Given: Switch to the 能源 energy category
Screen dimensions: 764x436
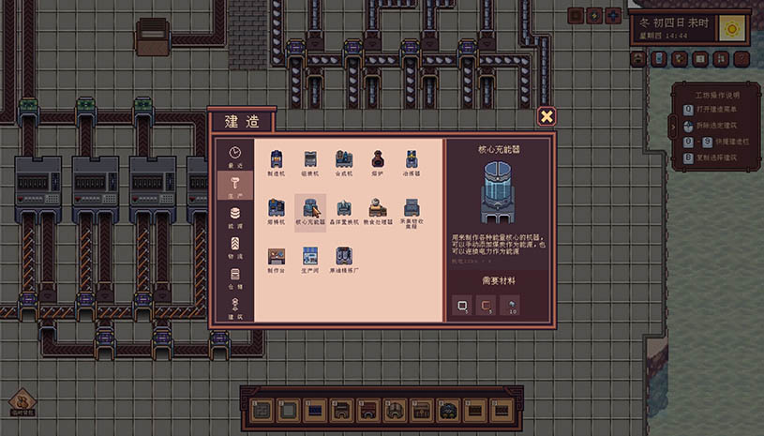Looking at the screenshot, I should (x=235, y=217).
